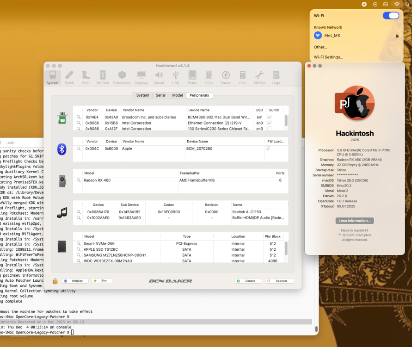Open the Sound toolbar icon

click(159, 78)
